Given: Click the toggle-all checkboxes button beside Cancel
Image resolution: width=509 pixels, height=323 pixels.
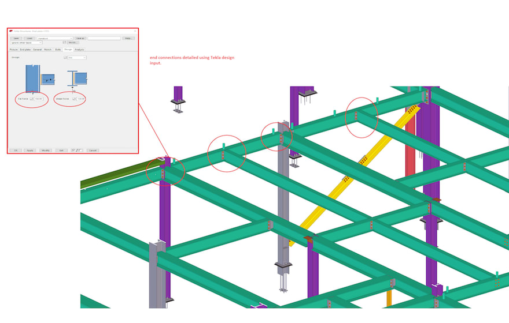Looking at the screenshot, I should pos(76,150).
